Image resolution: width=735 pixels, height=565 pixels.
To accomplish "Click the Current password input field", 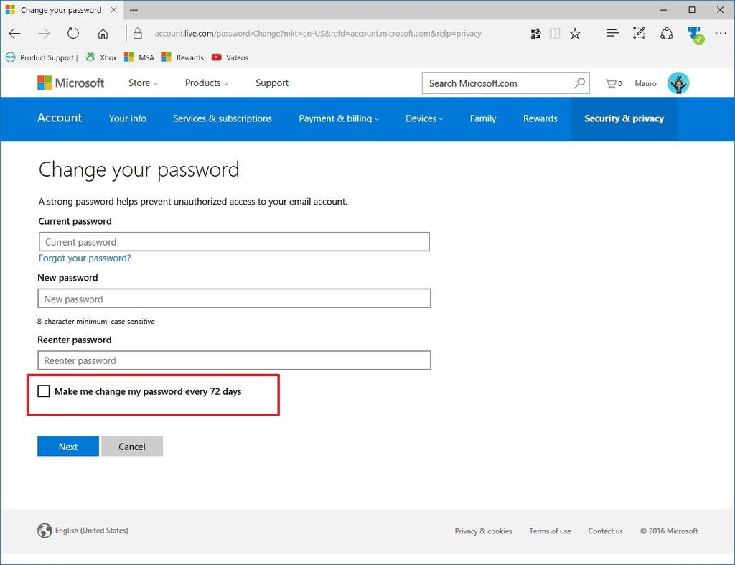I will (234, 241).
